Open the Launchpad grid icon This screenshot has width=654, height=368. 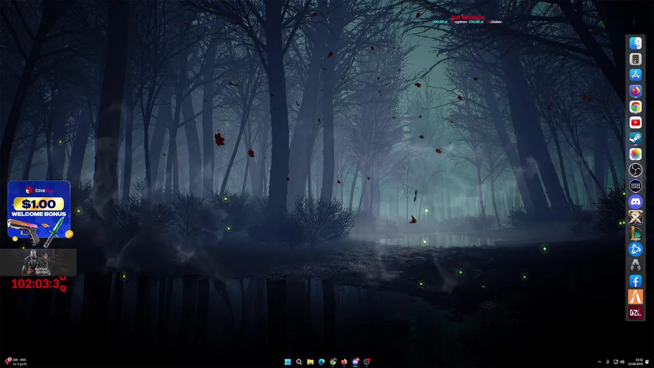635,186
